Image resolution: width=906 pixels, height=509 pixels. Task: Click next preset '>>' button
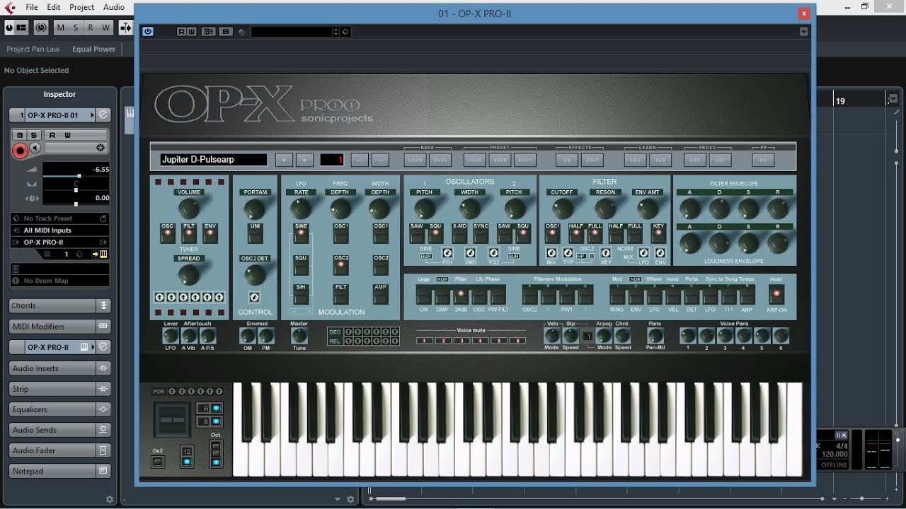click(380, 160)
